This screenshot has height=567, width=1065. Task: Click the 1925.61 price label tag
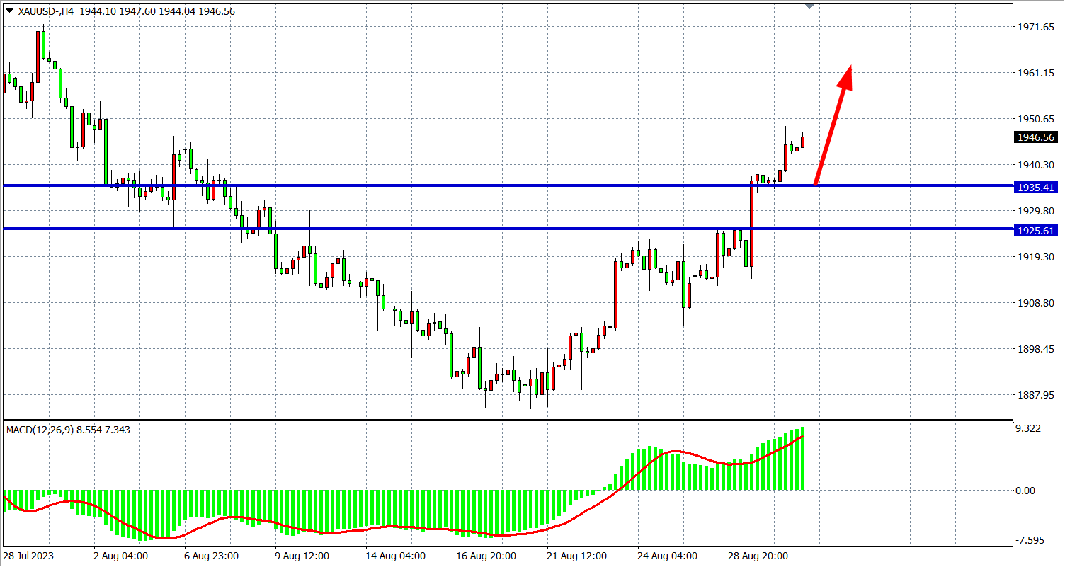pos(1035,231)
